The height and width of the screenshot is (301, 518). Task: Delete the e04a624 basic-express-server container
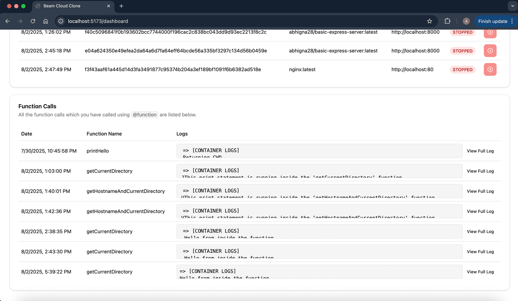click(490, 51)
